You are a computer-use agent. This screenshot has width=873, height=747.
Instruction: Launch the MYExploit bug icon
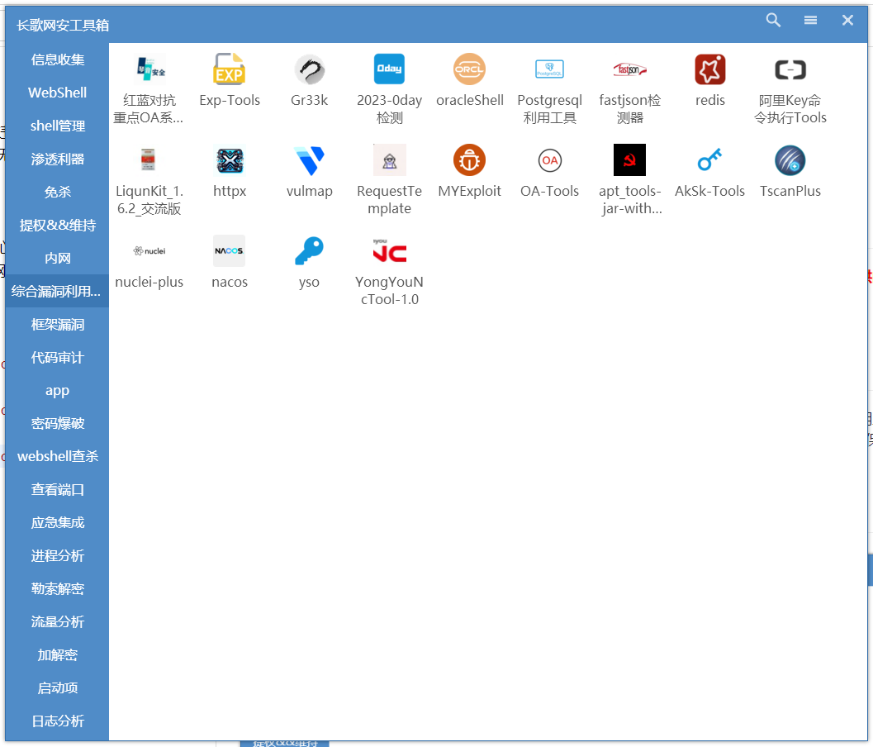point(469,160)
